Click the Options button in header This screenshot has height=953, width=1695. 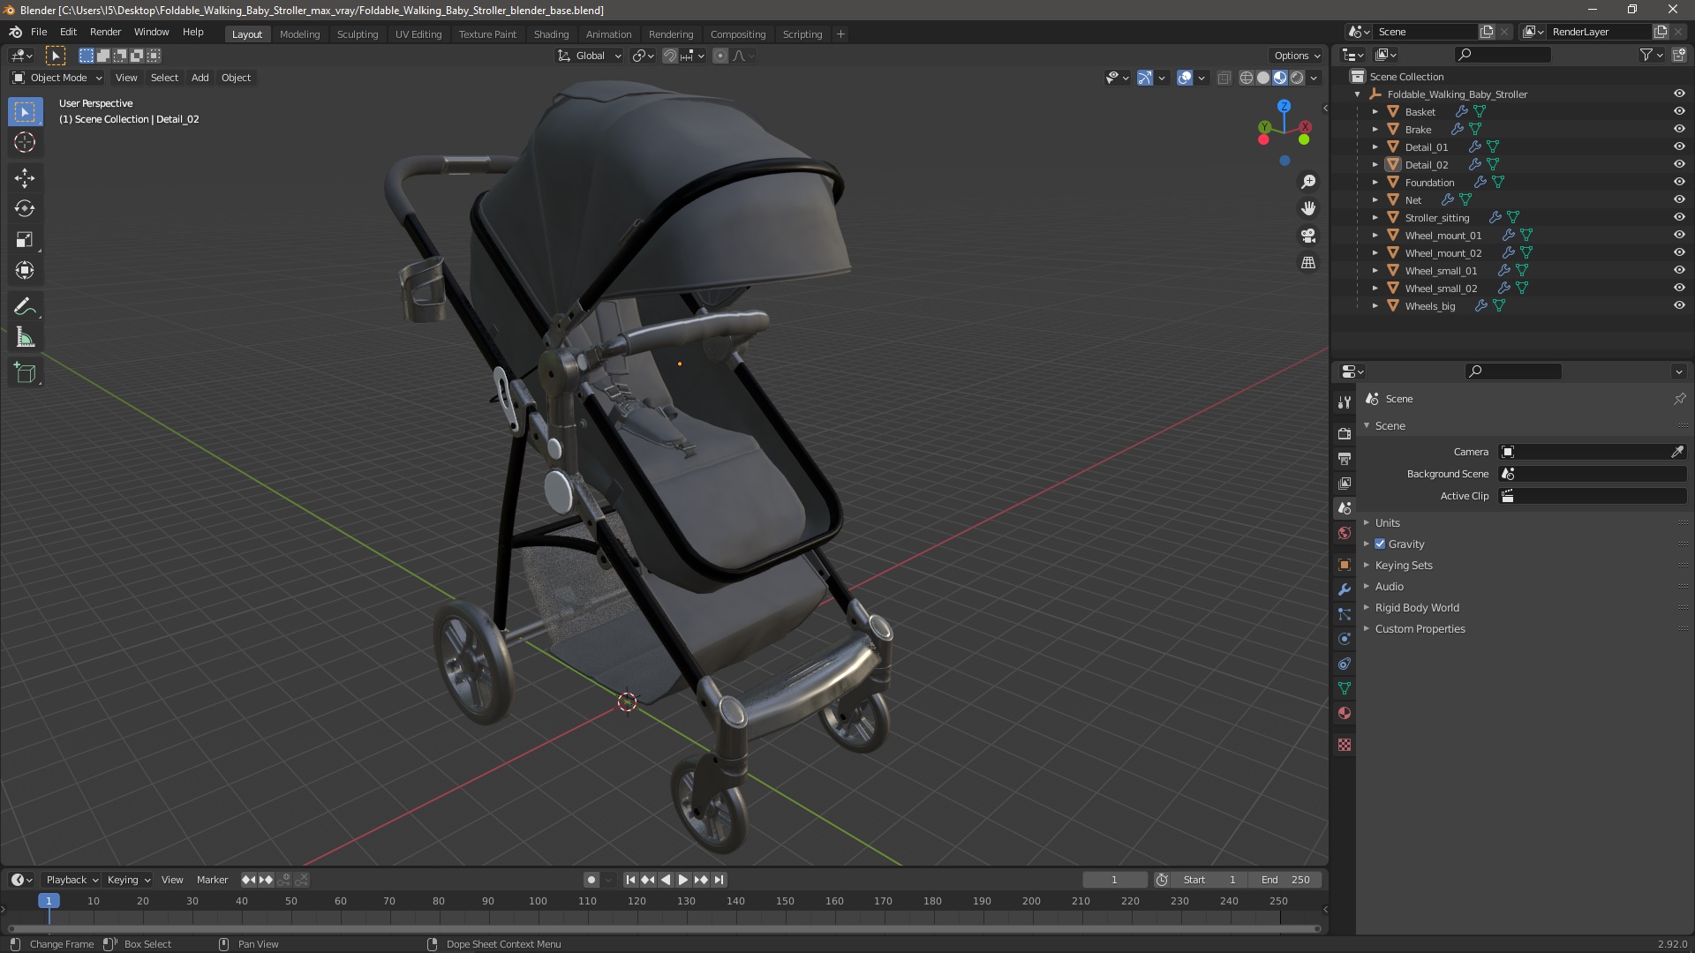point(1296,56)
